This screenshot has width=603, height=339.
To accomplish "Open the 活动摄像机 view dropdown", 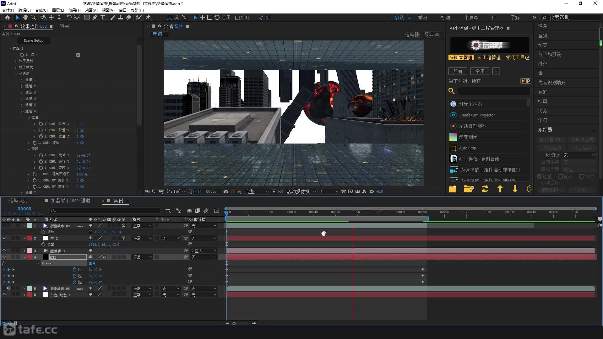I will [301, 191].
